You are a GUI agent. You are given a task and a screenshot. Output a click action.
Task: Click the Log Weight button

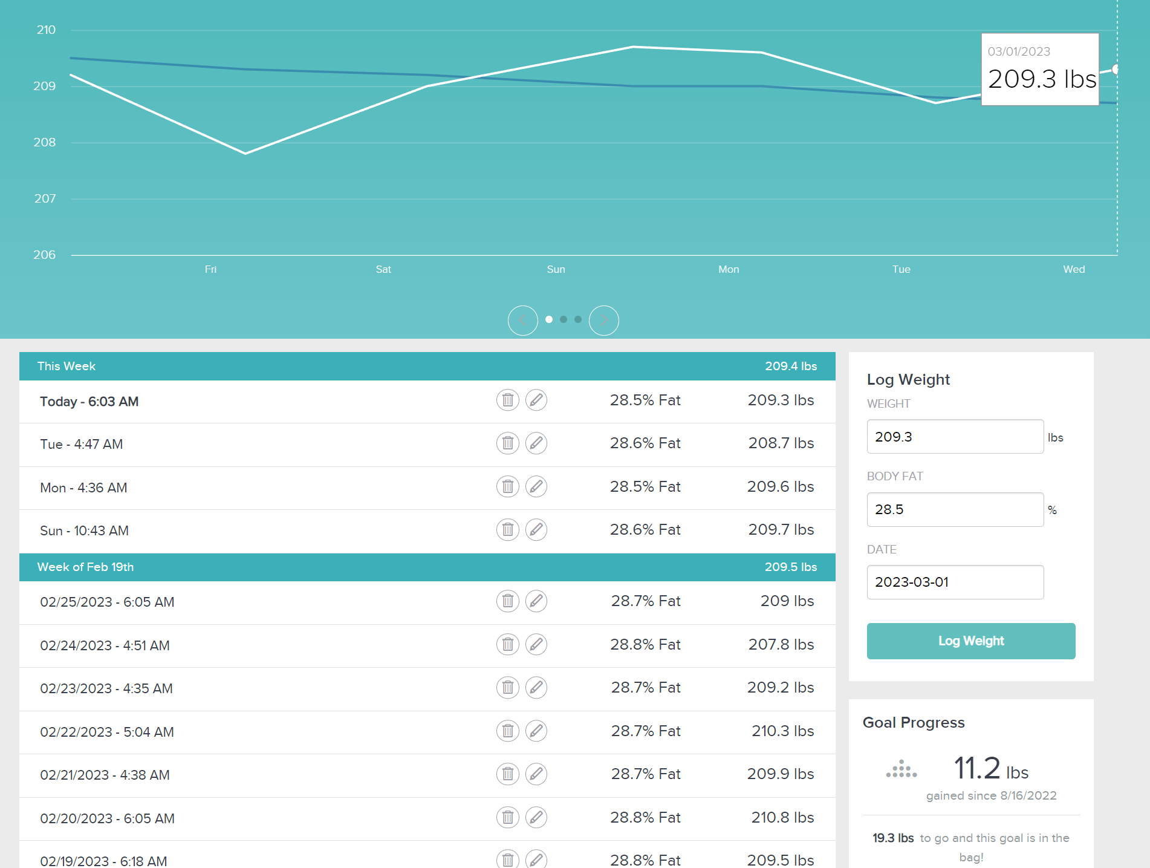[970, 641]
